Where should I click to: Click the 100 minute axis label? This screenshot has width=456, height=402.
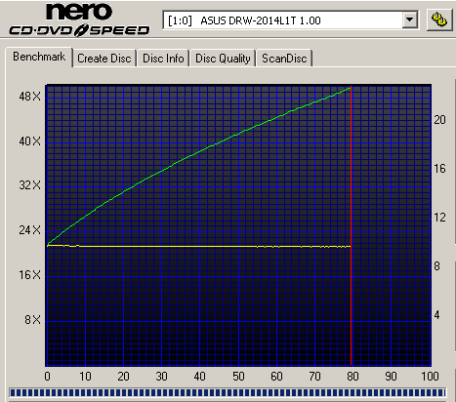tap(430, 377)
